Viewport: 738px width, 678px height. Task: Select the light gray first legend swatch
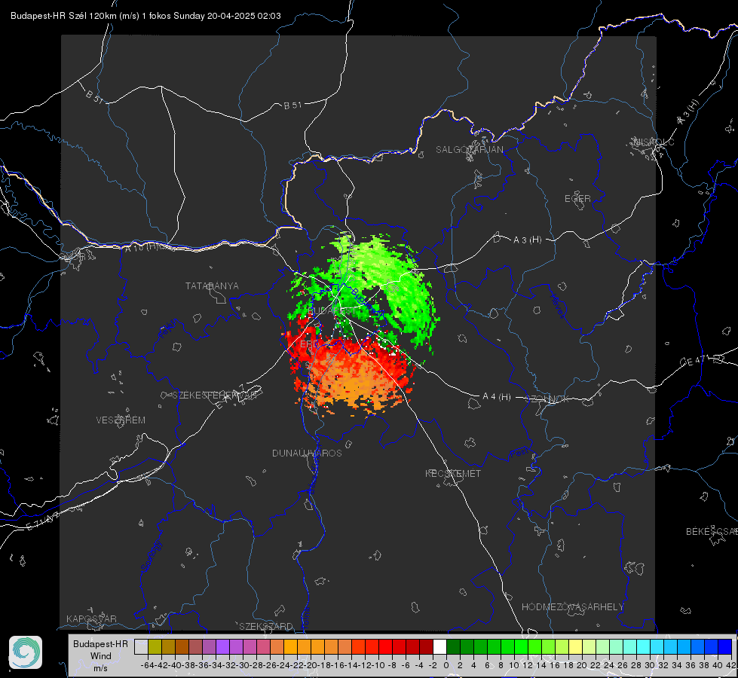click(141, 646)
